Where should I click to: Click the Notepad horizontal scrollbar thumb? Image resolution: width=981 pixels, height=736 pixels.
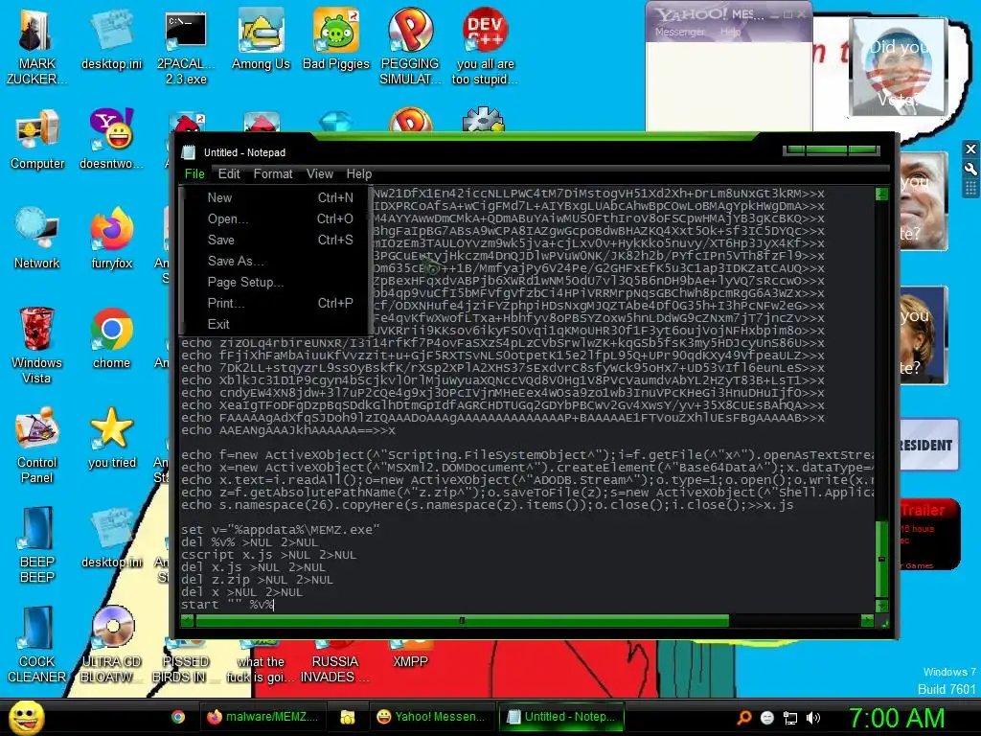tap(463, 621)
